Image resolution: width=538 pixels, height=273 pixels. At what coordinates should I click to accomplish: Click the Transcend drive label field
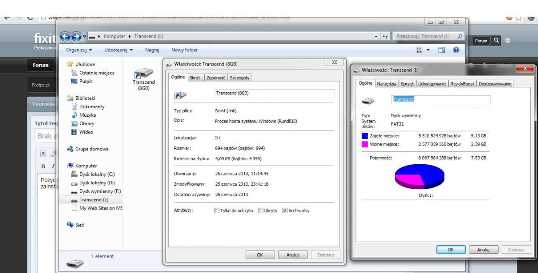(440, 99)
